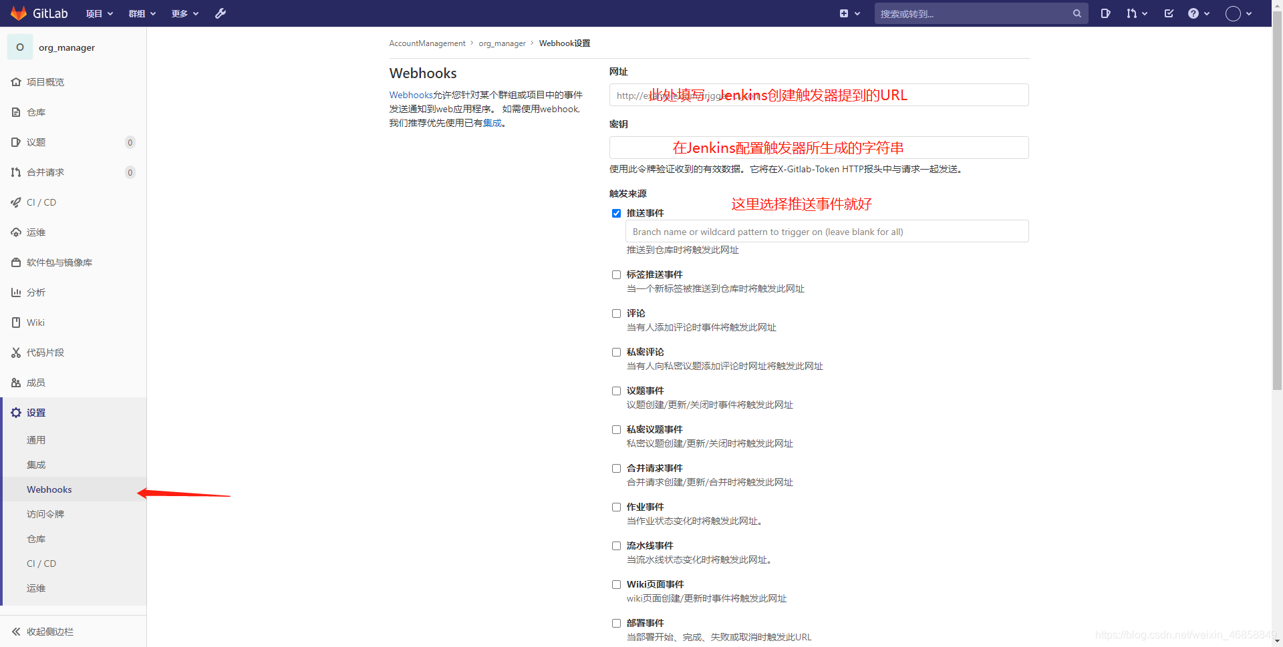Disable the 推送事件 checkbox
The width and height of the screenshot is (1283, 647).
[x=616, y=213]
